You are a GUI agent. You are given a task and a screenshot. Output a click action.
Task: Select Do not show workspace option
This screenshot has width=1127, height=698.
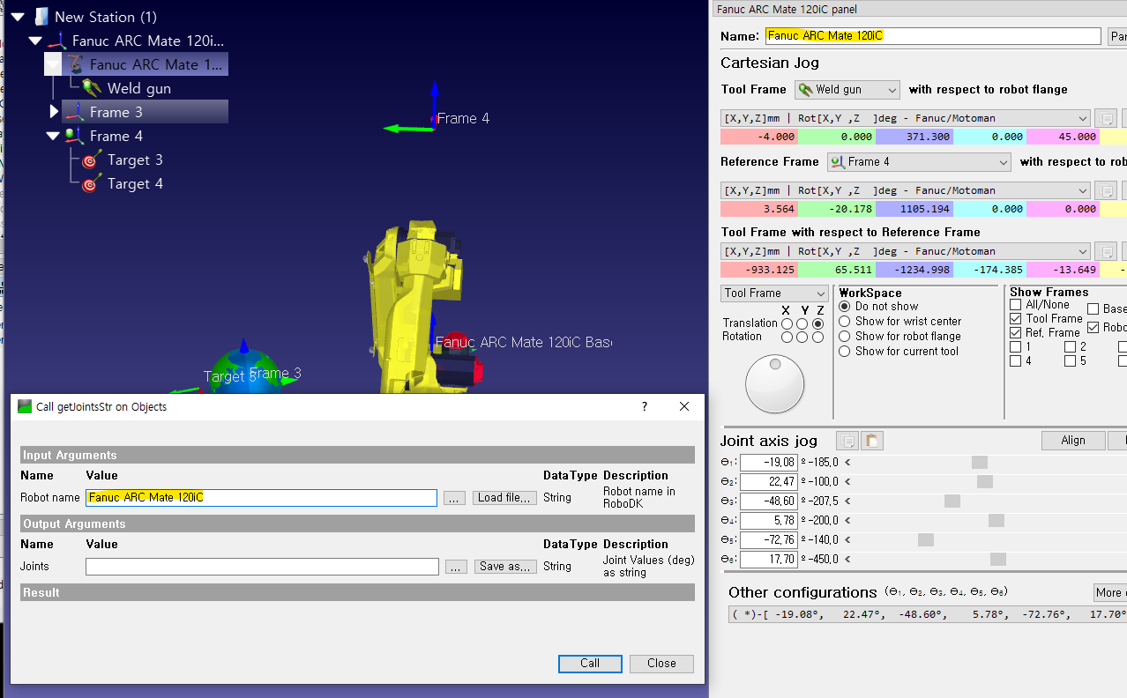[x=878, y=306]
